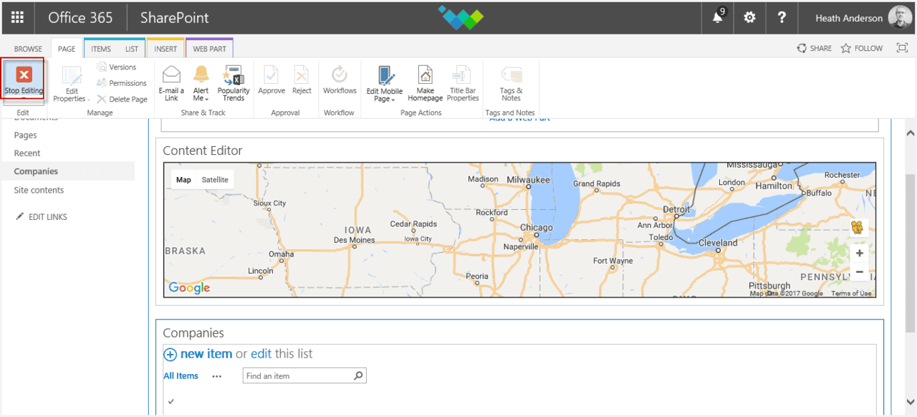
Task: Switch to the BROWSE ribbon tab
Action: pos(28,49)
